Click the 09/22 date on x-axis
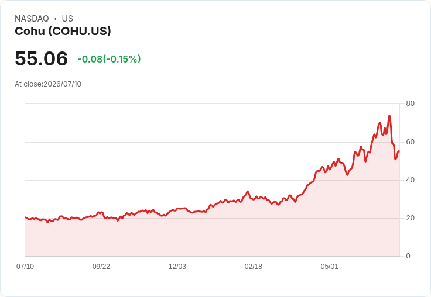This screenshot has height=297, width=431. 101,267
